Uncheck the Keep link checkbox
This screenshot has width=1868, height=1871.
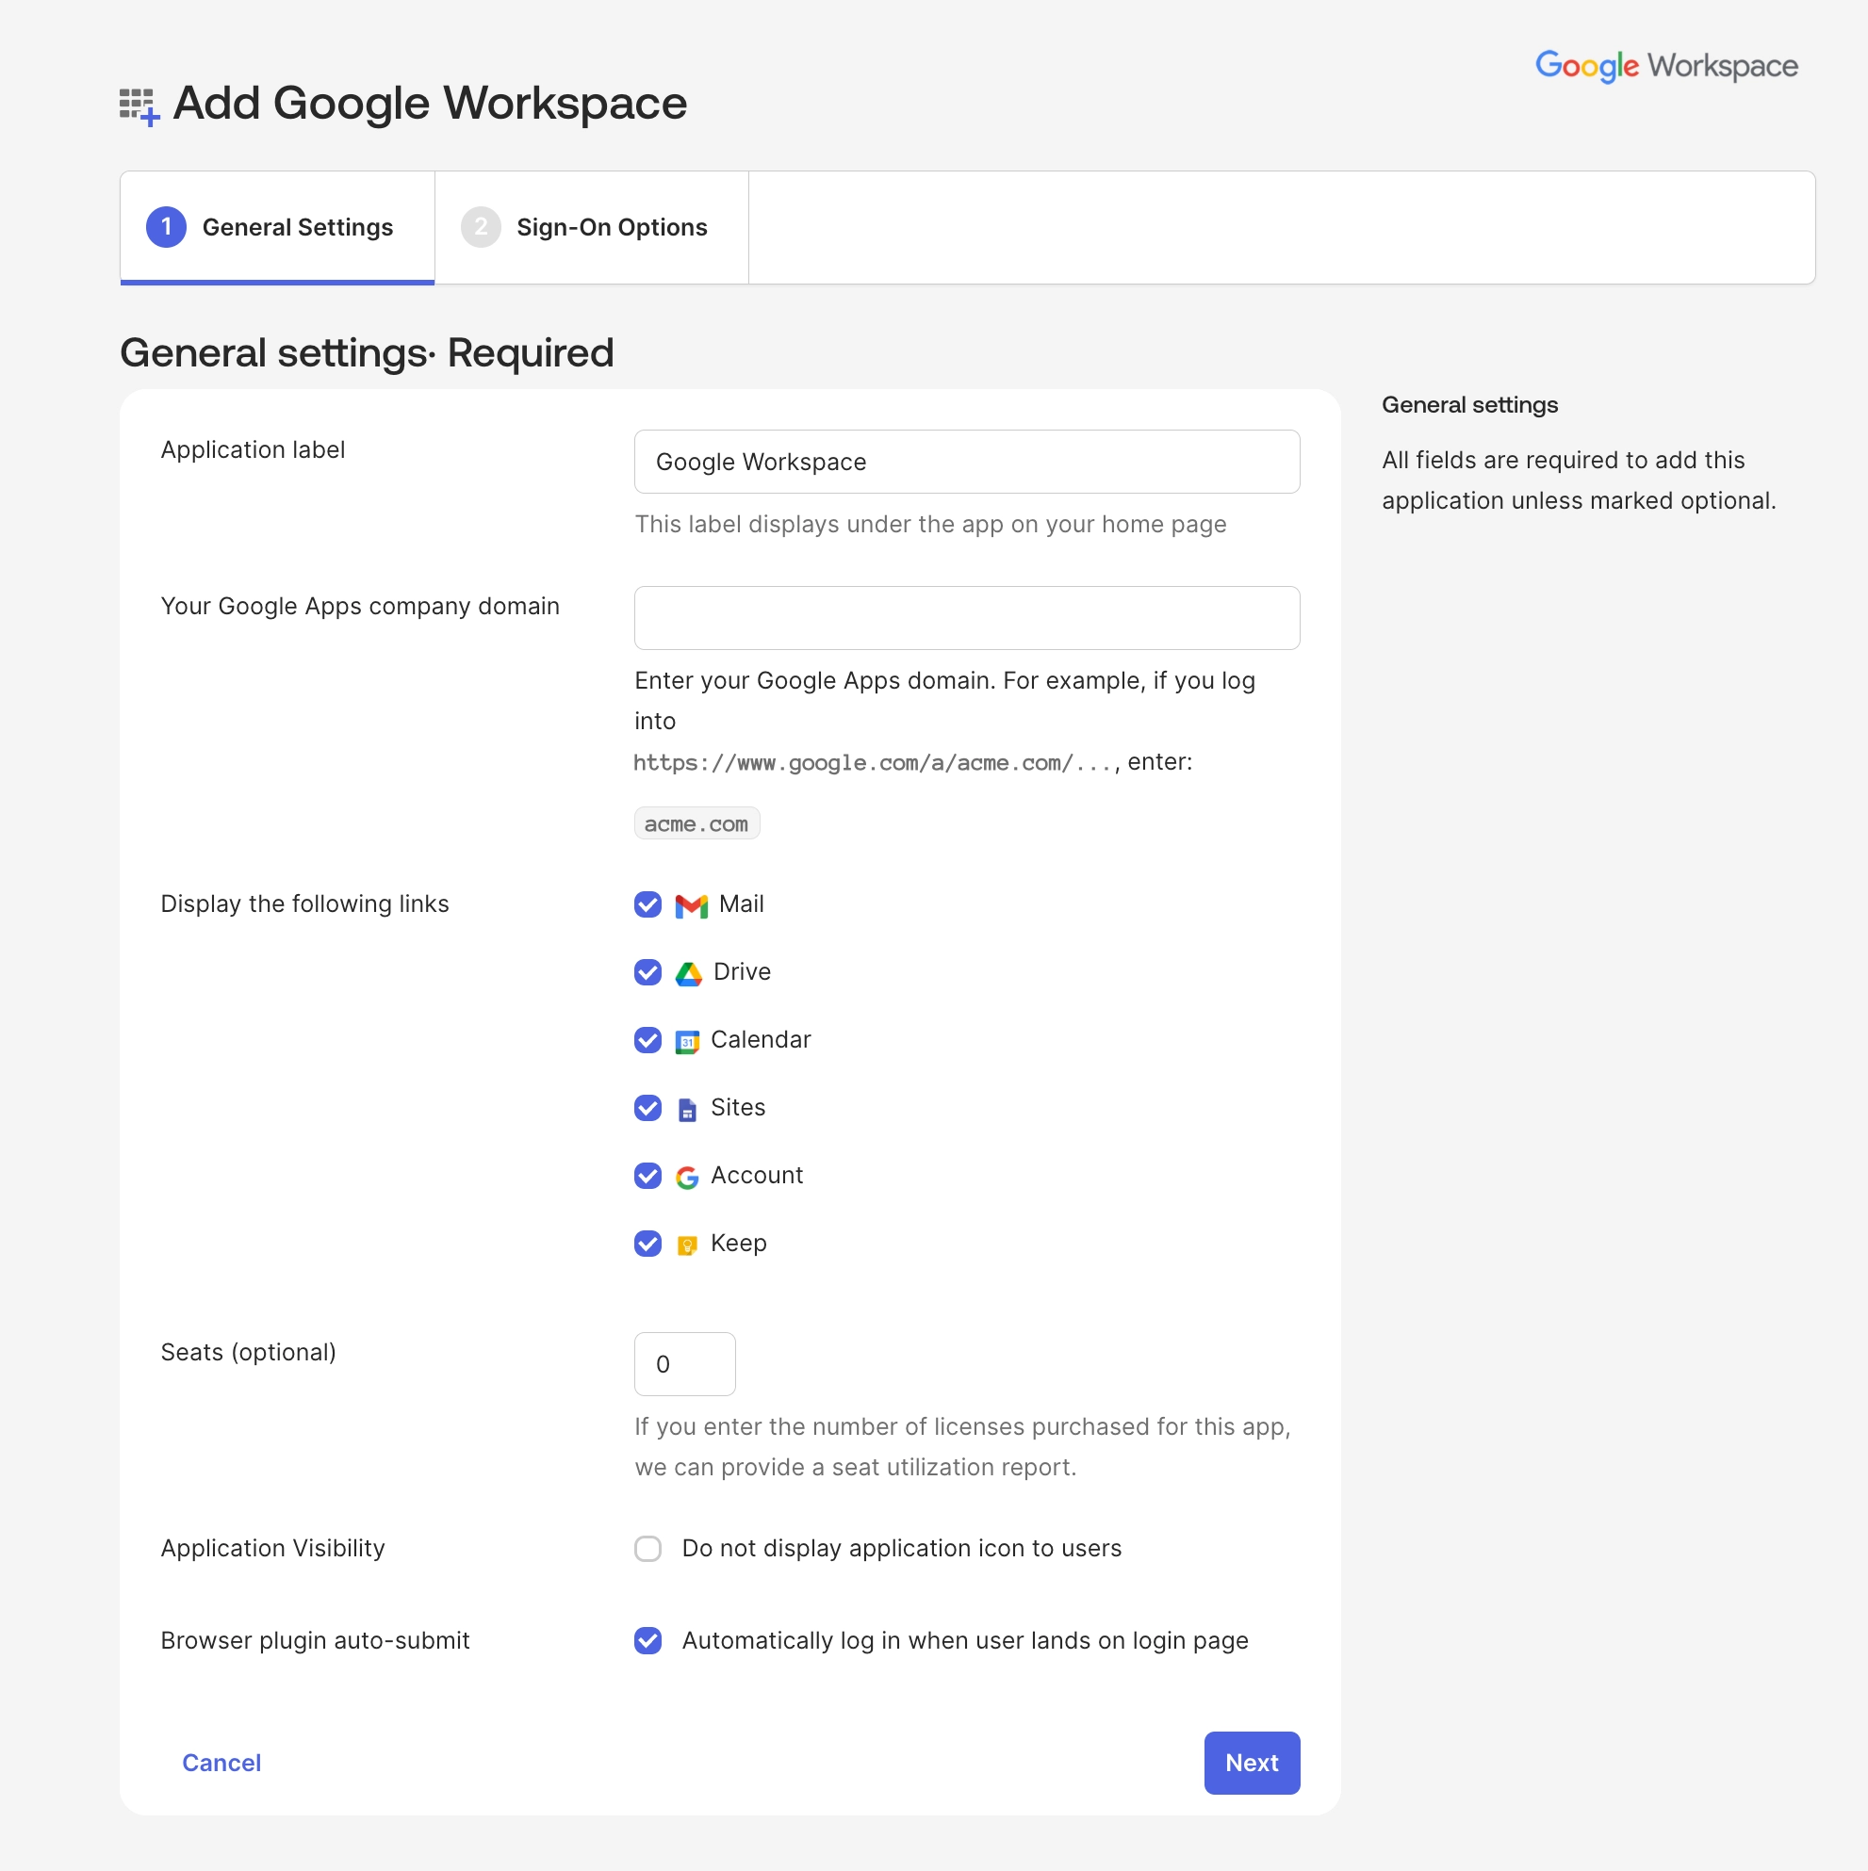click(x=647, y=1244)
